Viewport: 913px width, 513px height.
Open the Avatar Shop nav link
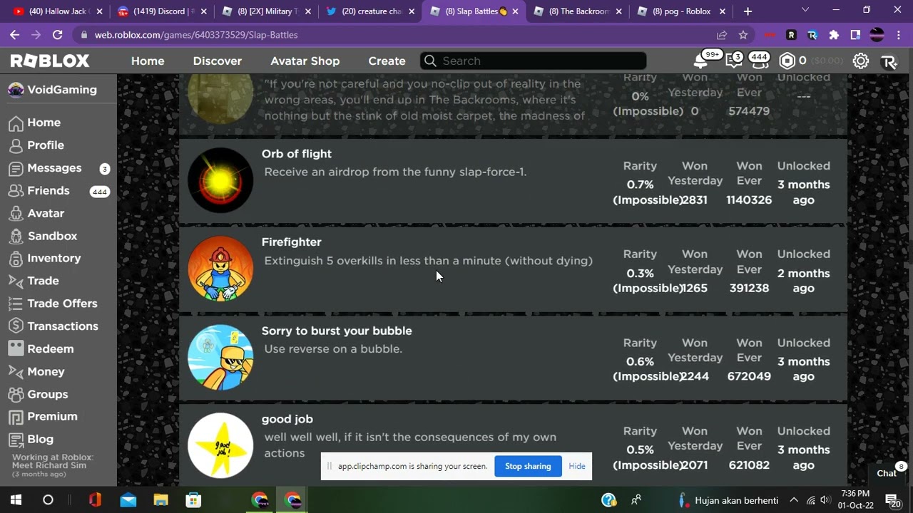click(305, 61)
